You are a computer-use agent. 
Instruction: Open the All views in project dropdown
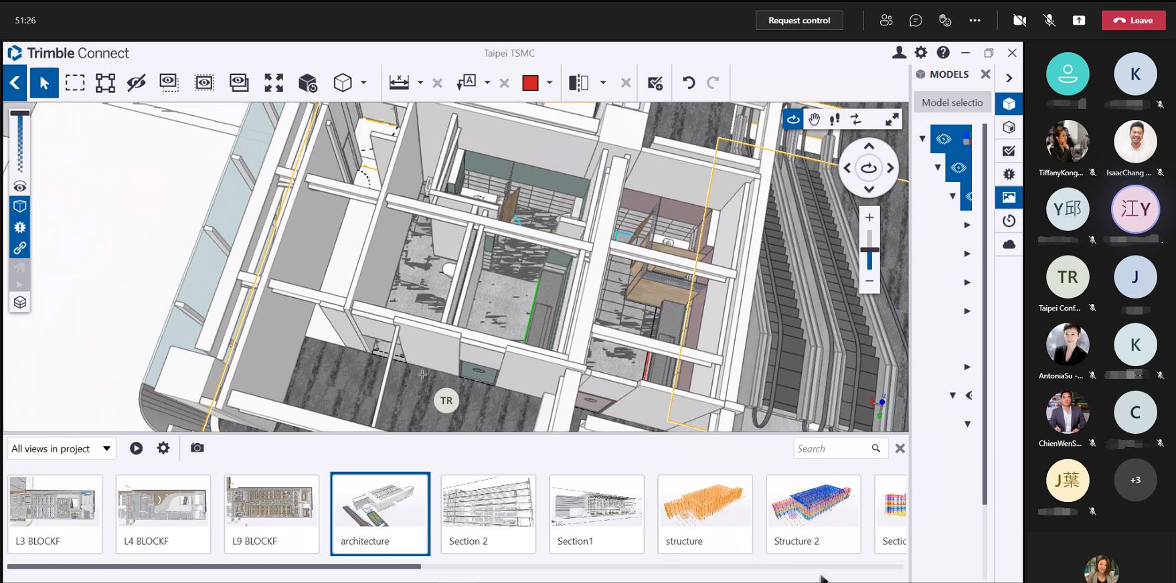(61, 448)
